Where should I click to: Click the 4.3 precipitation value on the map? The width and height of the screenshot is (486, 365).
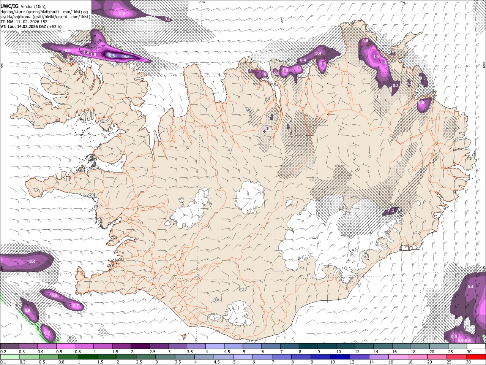click(x=126, y=57)
